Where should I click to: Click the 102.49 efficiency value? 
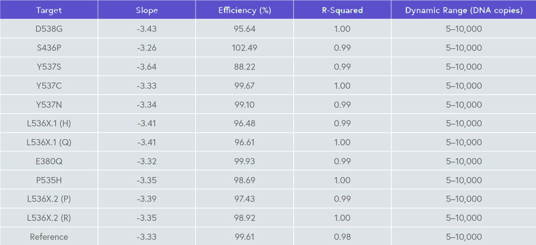(x=244, y=48)
